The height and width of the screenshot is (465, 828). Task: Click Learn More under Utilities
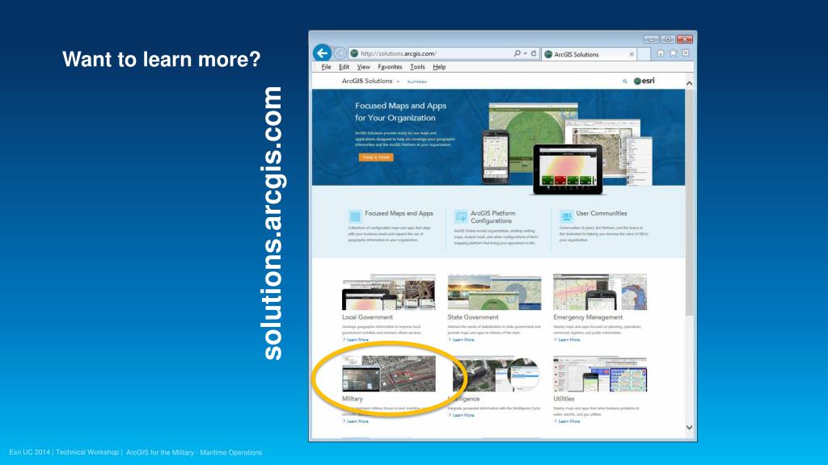click(567, 421)
